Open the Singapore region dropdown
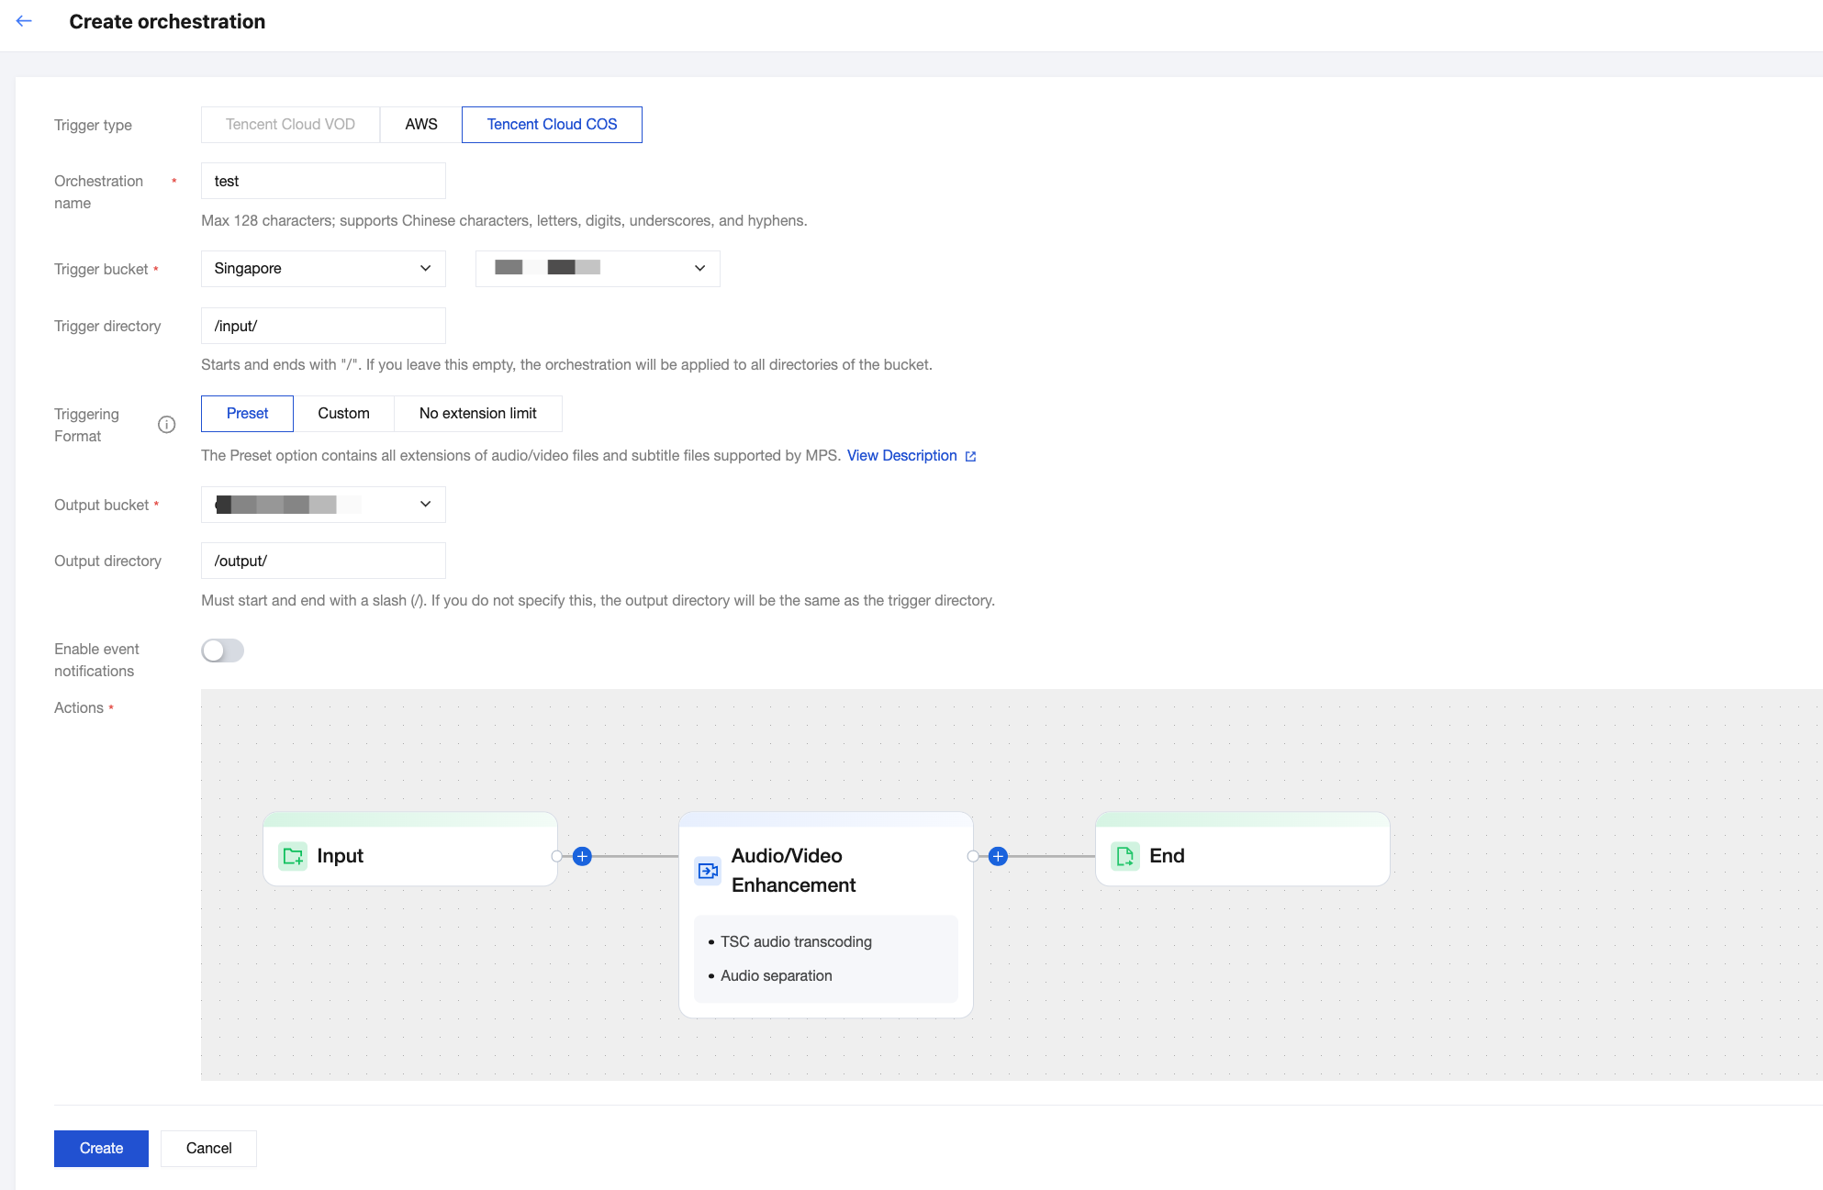 (x=323, y=269)
